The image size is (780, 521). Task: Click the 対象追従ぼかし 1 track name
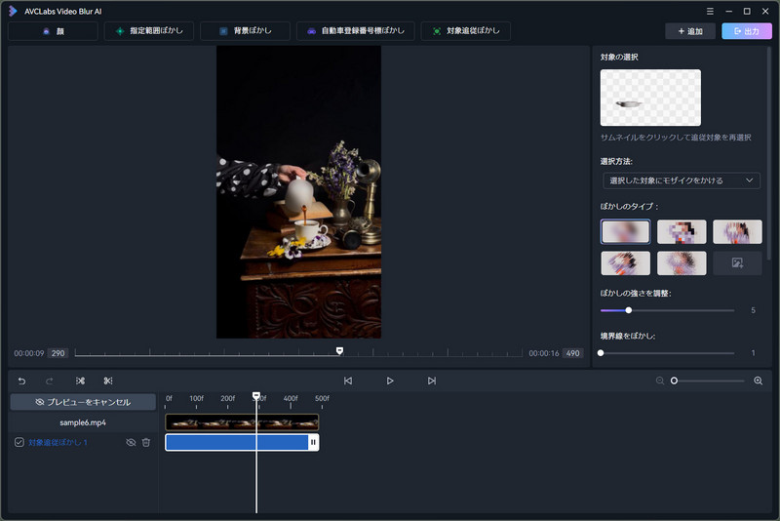tap(58, 442)
